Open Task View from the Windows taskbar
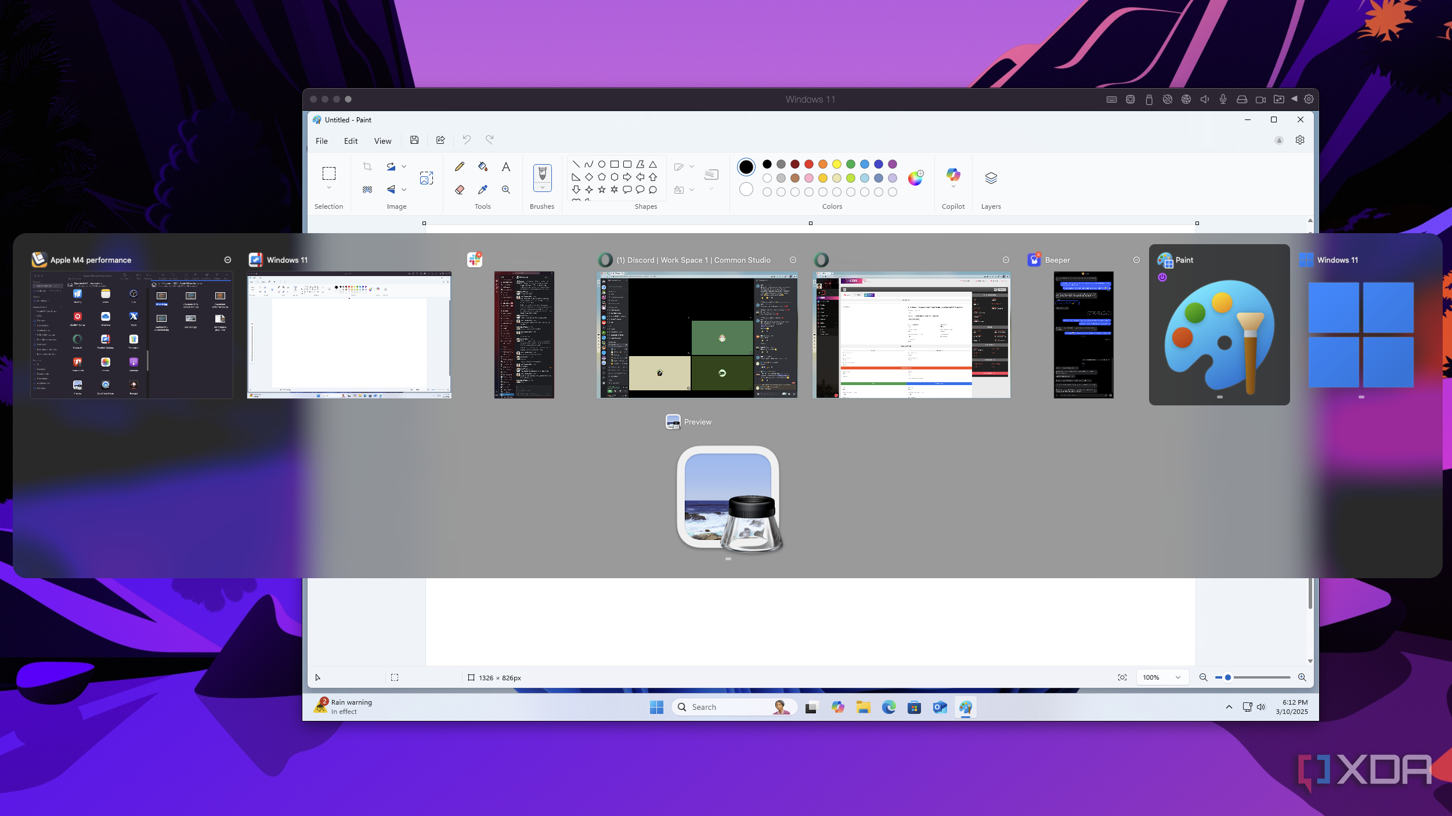Screen dimensions: 1452x816 point(811,707)
